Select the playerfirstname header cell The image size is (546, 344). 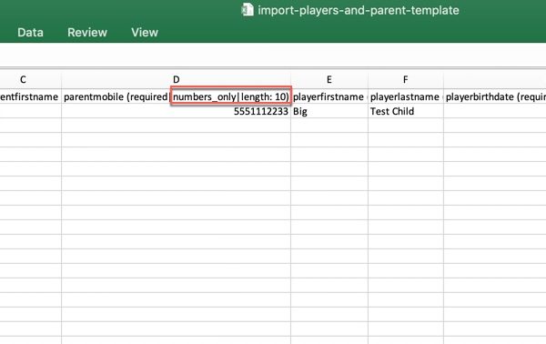click(x=329, y=96)
